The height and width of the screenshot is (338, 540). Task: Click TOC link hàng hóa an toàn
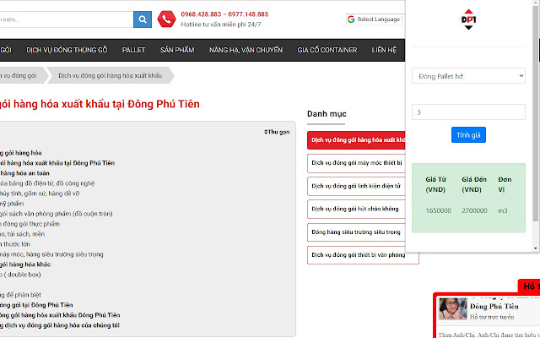point(24,173)
